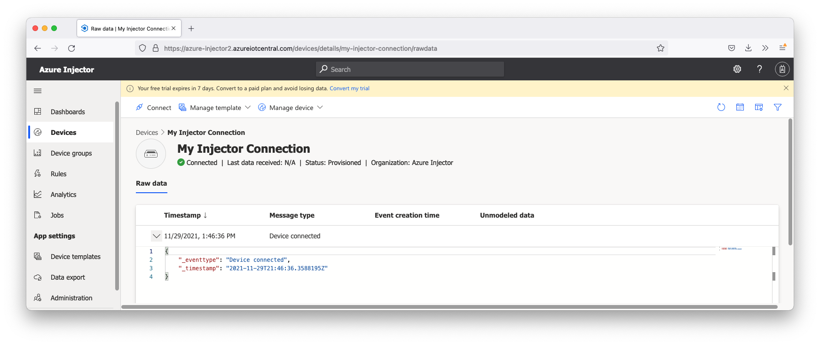
Task: Click the refresh icon in device toolbar
Action: tap(721, 107)
